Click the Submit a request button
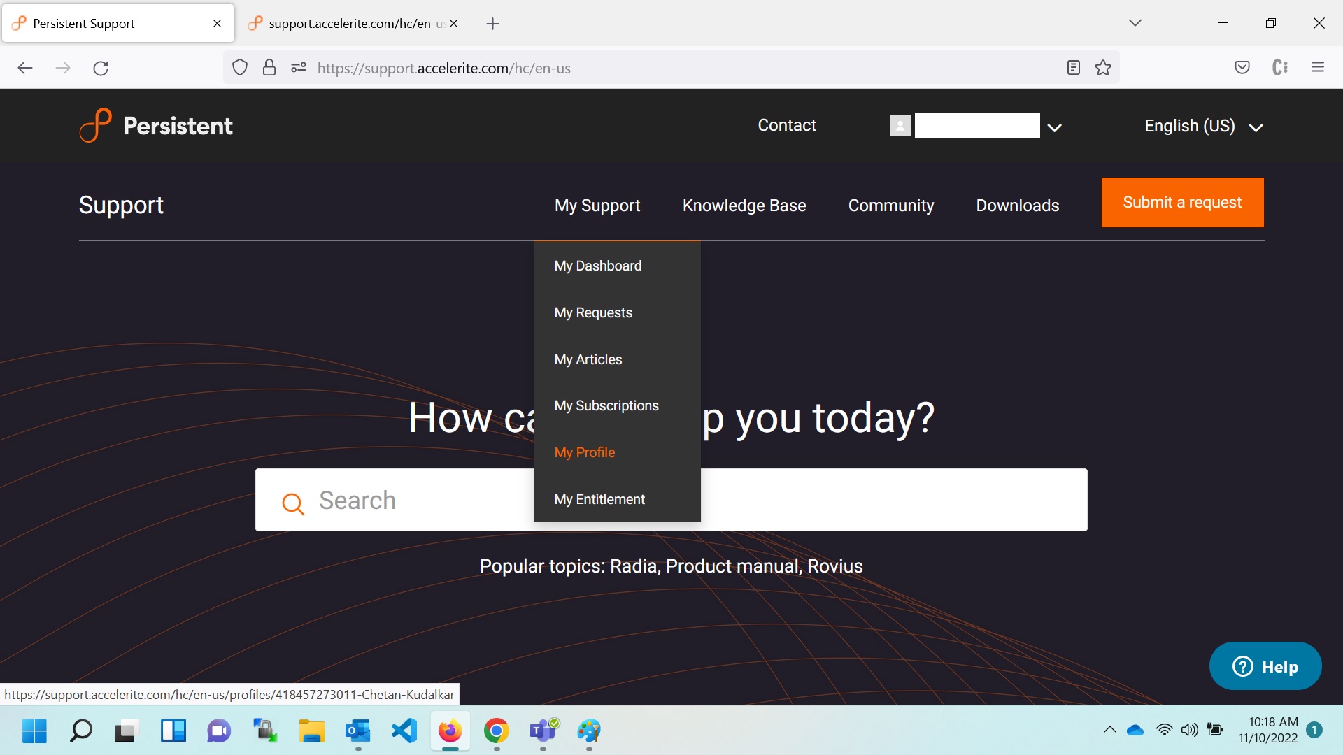 tap(1182, 202)
